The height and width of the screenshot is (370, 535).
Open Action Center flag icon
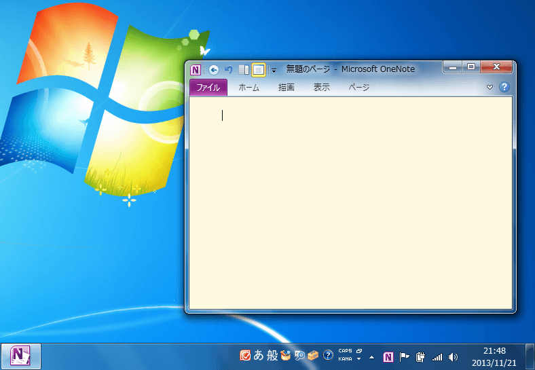tap(405, 357)
